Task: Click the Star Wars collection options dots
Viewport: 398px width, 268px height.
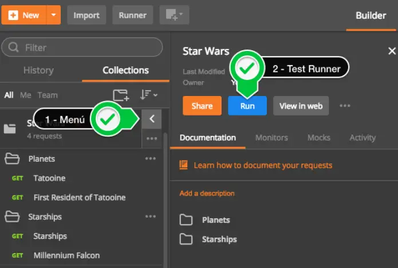Action: tap(151, 139)
